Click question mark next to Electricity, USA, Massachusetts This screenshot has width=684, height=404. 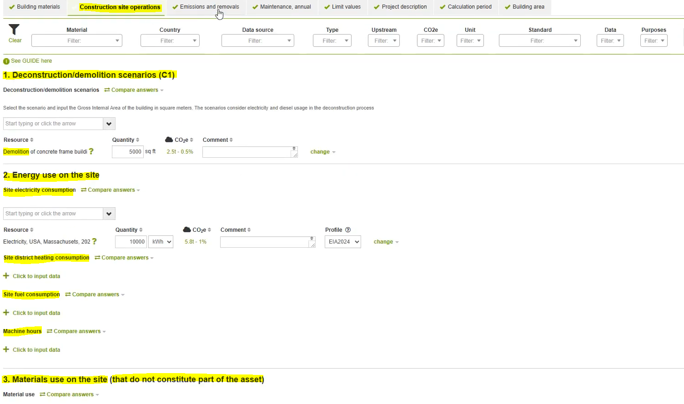point(95,241)
